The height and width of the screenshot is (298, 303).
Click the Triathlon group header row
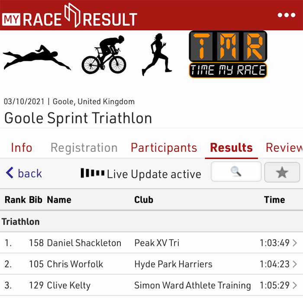tap(151, 222)
